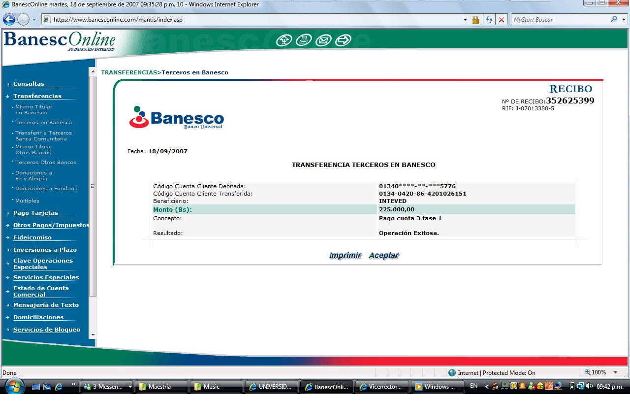Click the BanescOnline logo in header

(60, 41)
